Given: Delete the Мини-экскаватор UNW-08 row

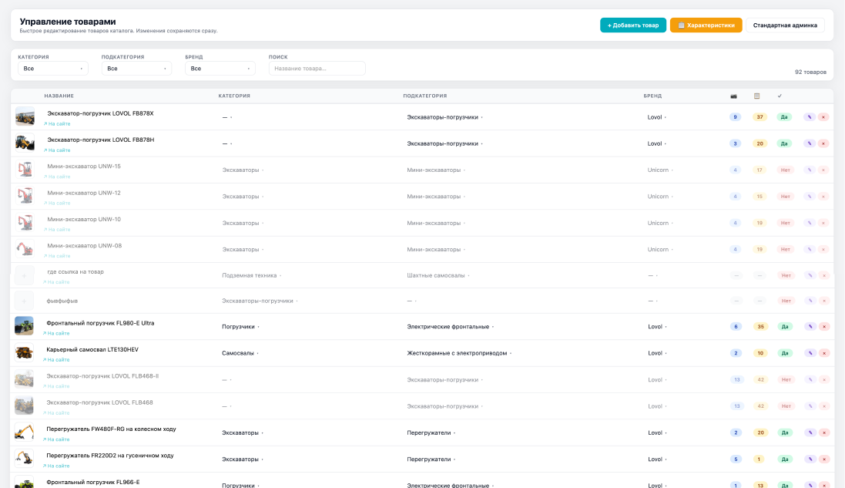Looking at the screenshot, I should (x=823, y=249).
